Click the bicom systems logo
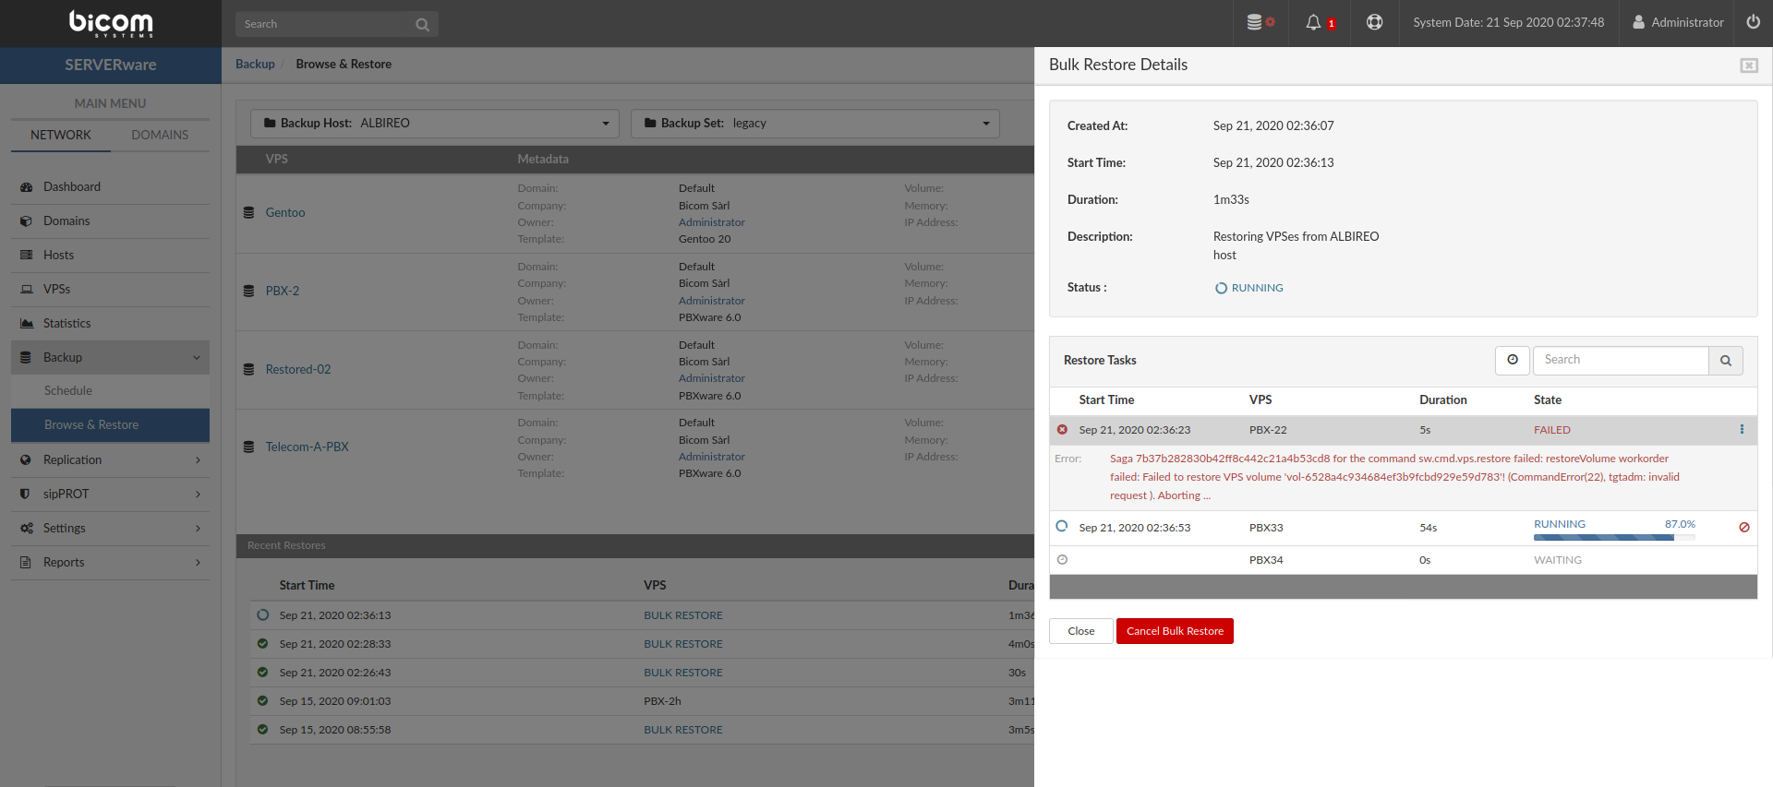Image resolution: width=1773 pixels, height=787 pixels. click(x=111, y=23)
